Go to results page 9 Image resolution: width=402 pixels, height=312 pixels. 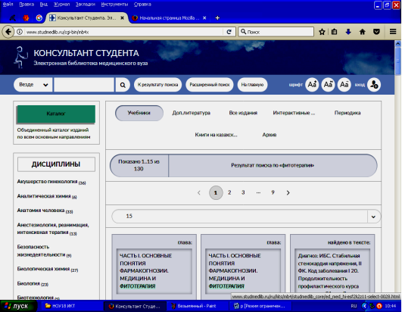(273, 192)
